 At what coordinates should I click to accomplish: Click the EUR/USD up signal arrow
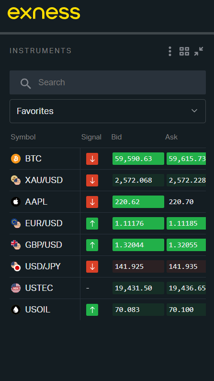click(x=92, y=223)
